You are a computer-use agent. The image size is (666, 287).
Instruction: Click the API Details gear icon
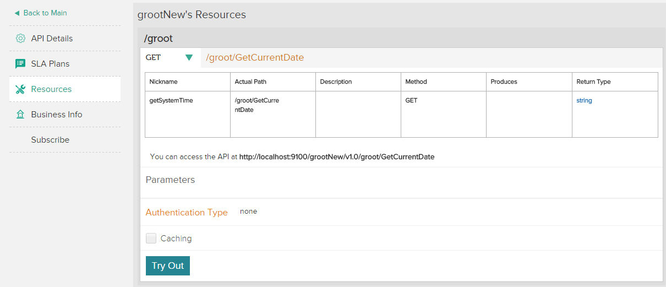[x=20, y=39]
